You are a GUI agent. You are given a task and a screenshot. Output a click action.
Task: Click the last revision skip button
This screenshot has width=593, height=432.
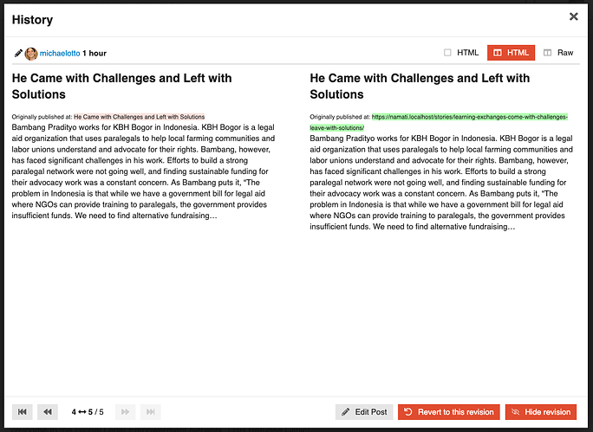[x=151, y=411]
